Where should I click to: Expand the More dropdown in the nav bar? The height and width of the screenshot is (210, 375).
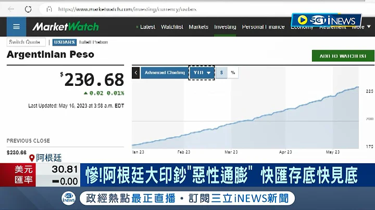click(362, 27)
